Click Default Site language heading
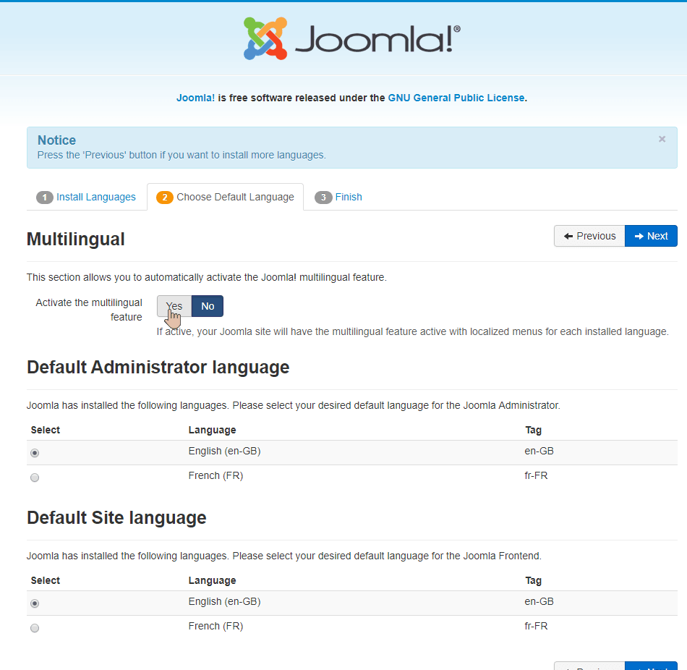The width and height of the screenshot is (687, 670). pos(116,518)
